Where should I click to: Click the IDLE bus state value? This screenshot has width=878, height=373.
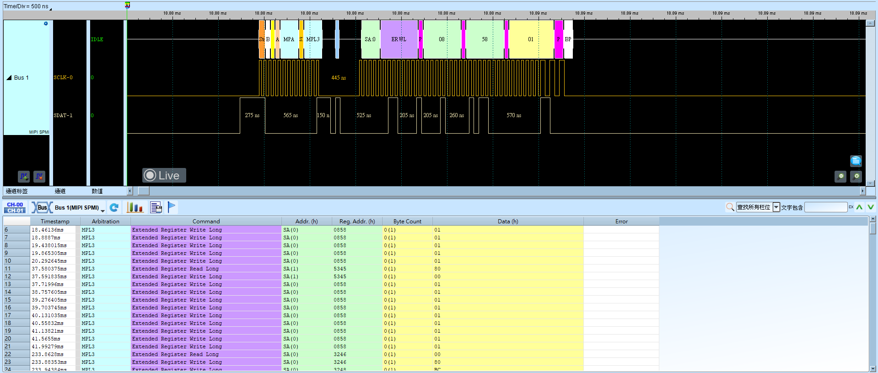(97, 39)
